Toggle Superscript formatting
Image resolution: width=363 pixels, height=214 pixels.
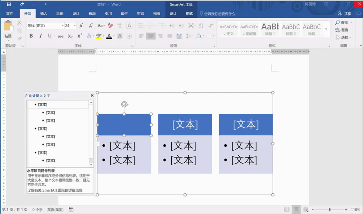(x=80, y=36)
